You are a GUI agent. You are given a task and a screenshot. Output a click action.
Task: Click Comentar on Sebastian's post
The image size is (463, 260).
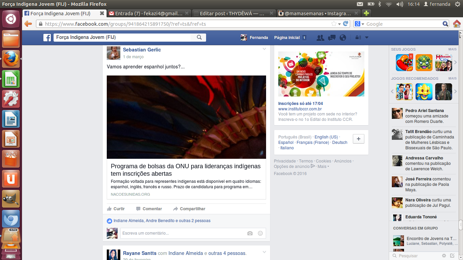[x=149, y=209]
